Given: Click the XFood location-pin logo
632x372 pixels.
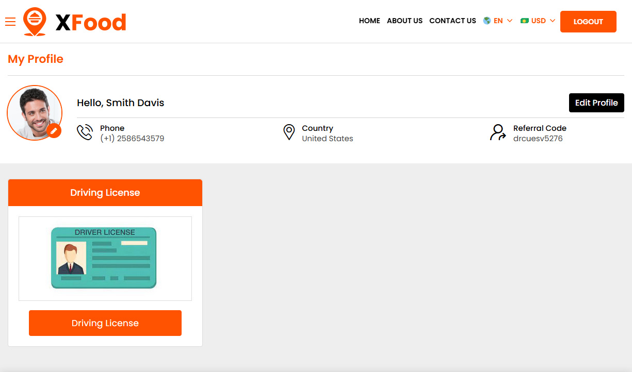Looking at the screenshot, I should coord(35,22).
